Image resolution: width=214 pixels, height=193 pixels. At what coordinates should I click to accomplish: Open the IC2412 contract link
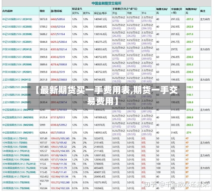click(x=17, y=19)
